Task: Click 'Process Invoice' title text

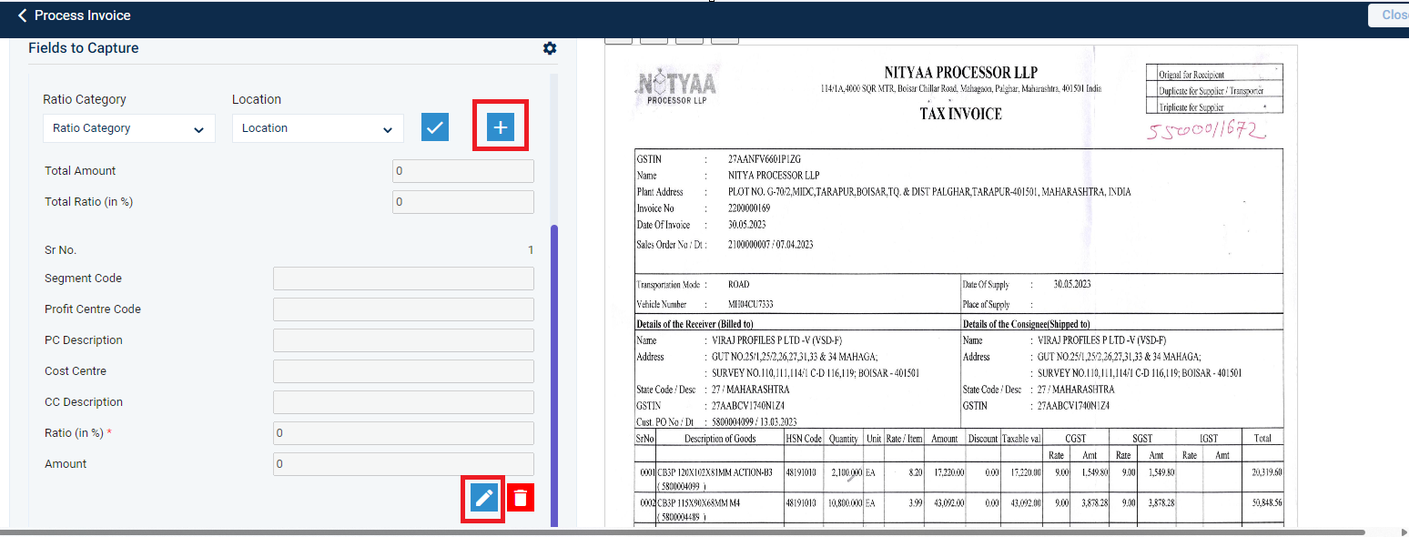Action: point(83,15)
